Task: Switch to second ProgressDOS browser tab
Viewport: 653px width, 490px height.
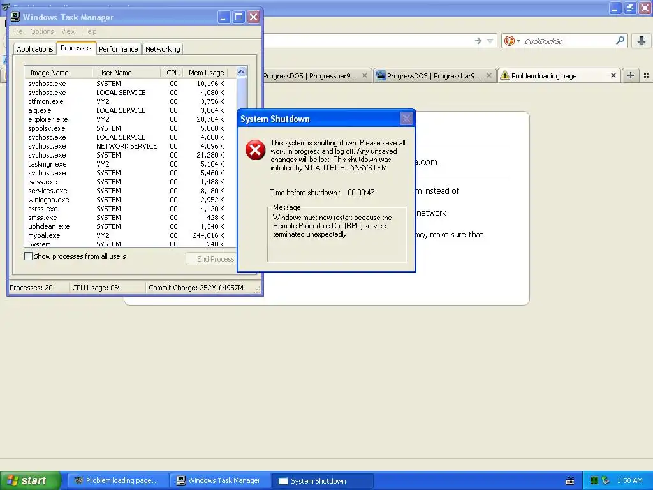Action: (434, 76)
